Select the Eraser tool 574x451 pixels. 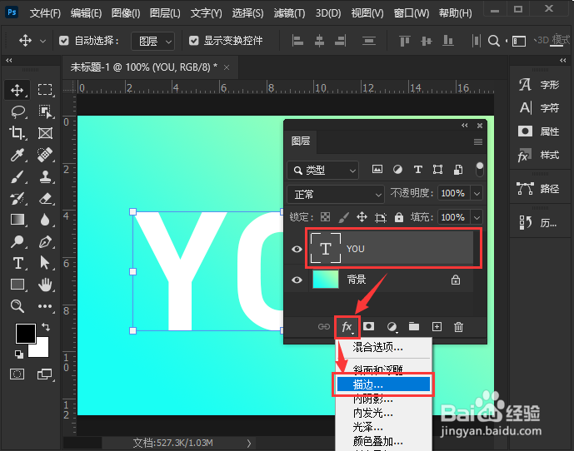click(45, 199)
